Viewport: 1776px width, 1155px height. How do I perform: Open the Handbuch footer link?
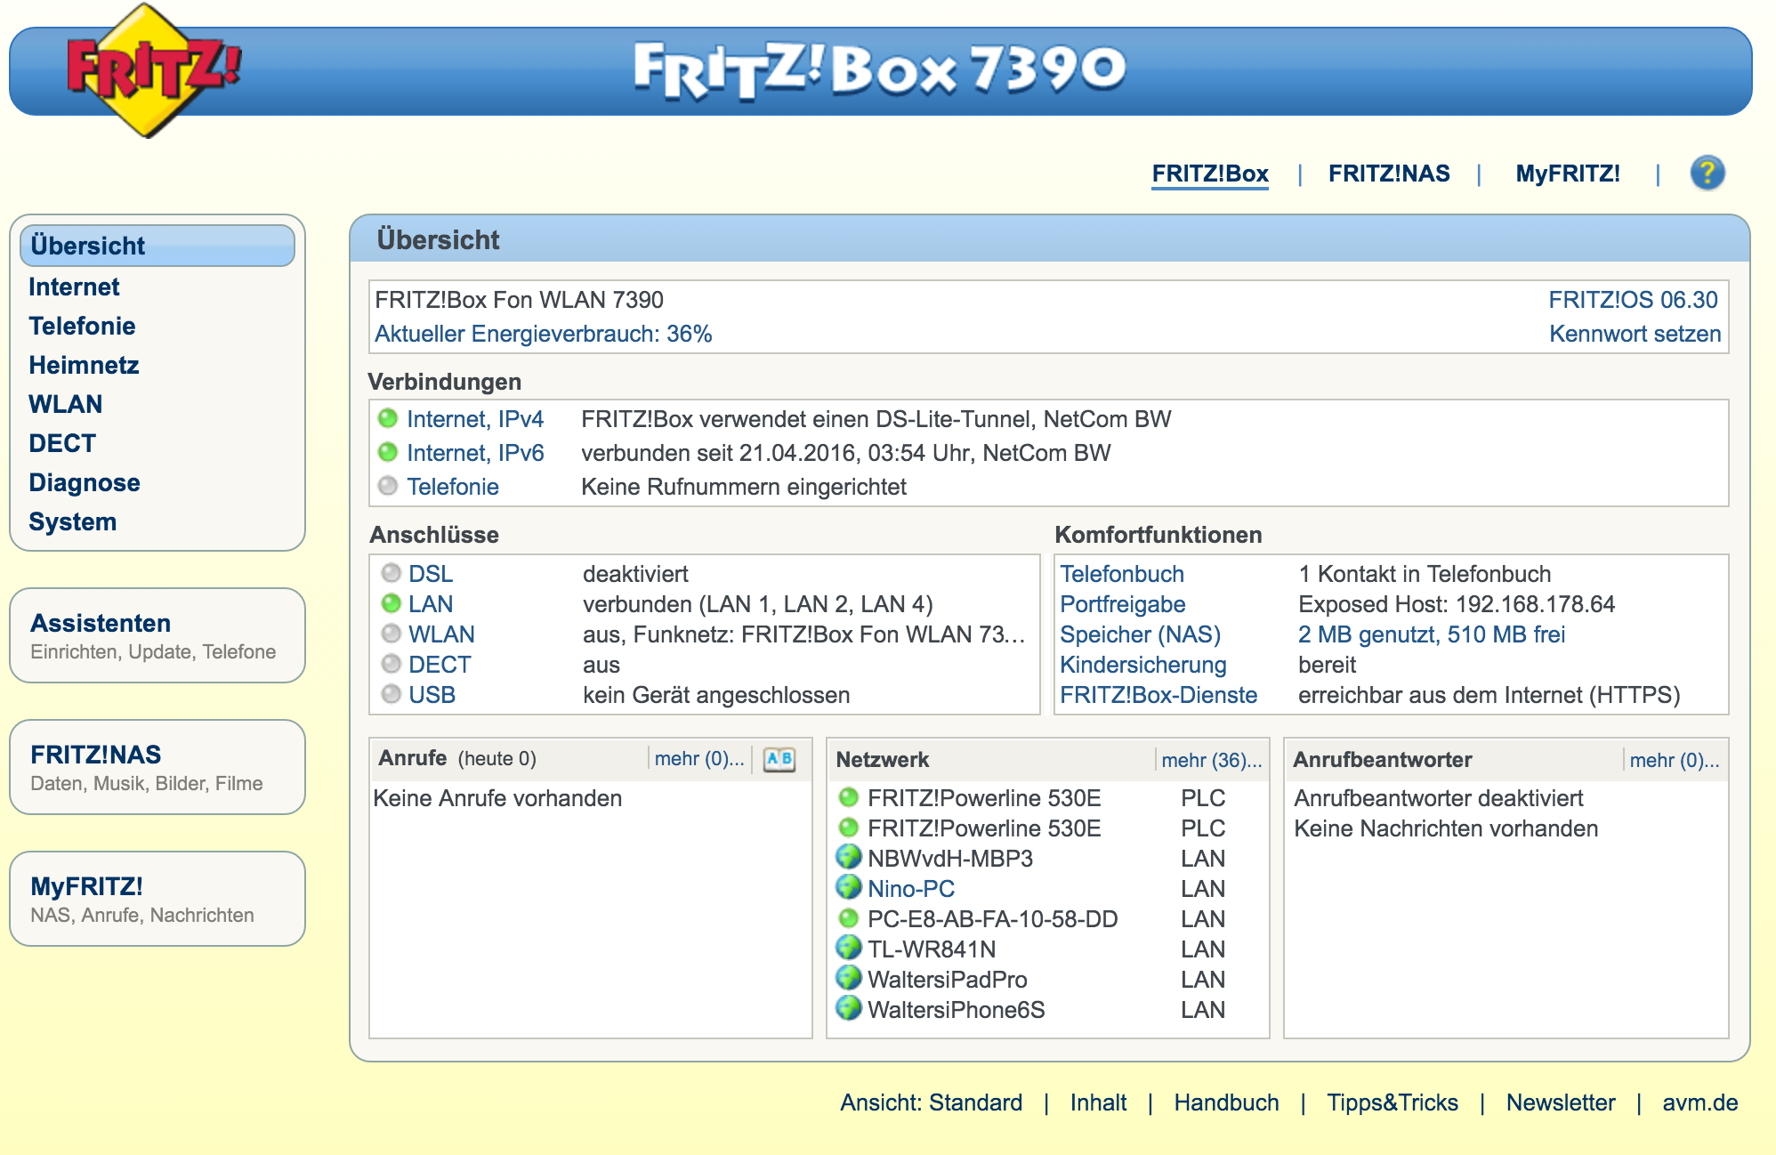1226,1102
